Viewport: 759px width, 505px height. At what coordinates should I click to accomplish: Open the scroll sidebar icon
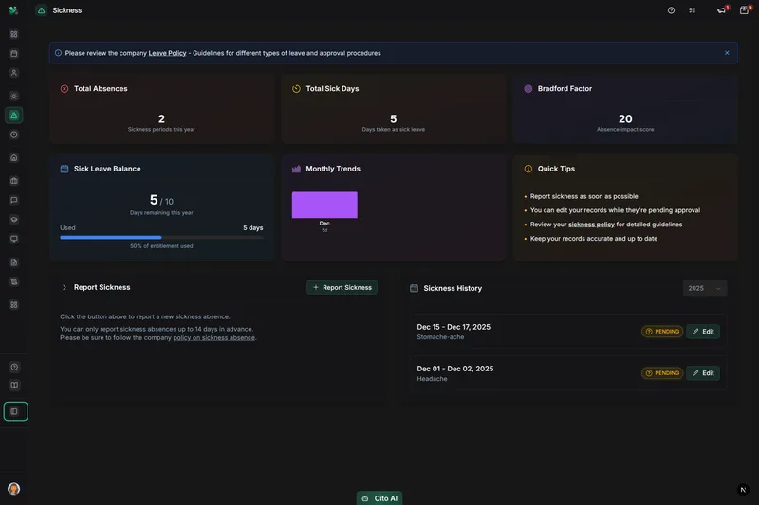14,281
